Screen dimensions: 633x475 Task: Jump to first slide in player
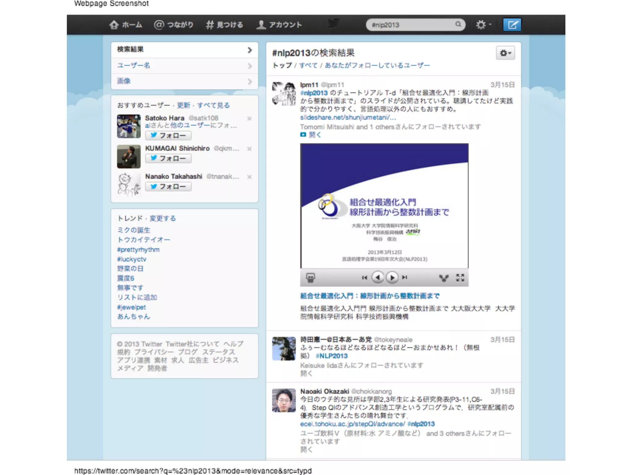coord(364,278)
